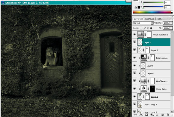Create new group folder icon
This screenshot has width=174, height=117.
tap(157, 115)
